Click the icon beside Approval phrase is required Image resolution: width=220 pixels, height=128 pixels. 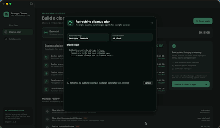tap(173, 66)
